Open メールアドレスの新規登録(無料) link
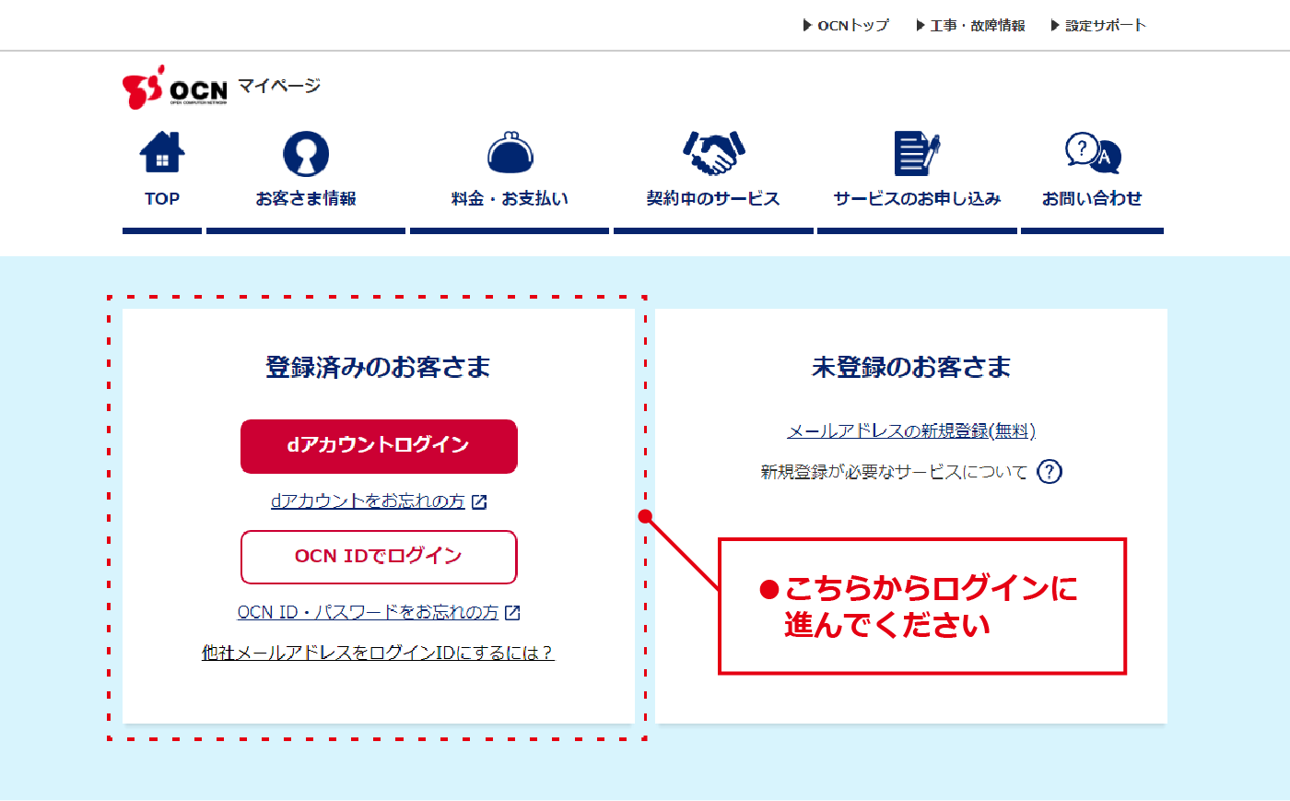 911,430
